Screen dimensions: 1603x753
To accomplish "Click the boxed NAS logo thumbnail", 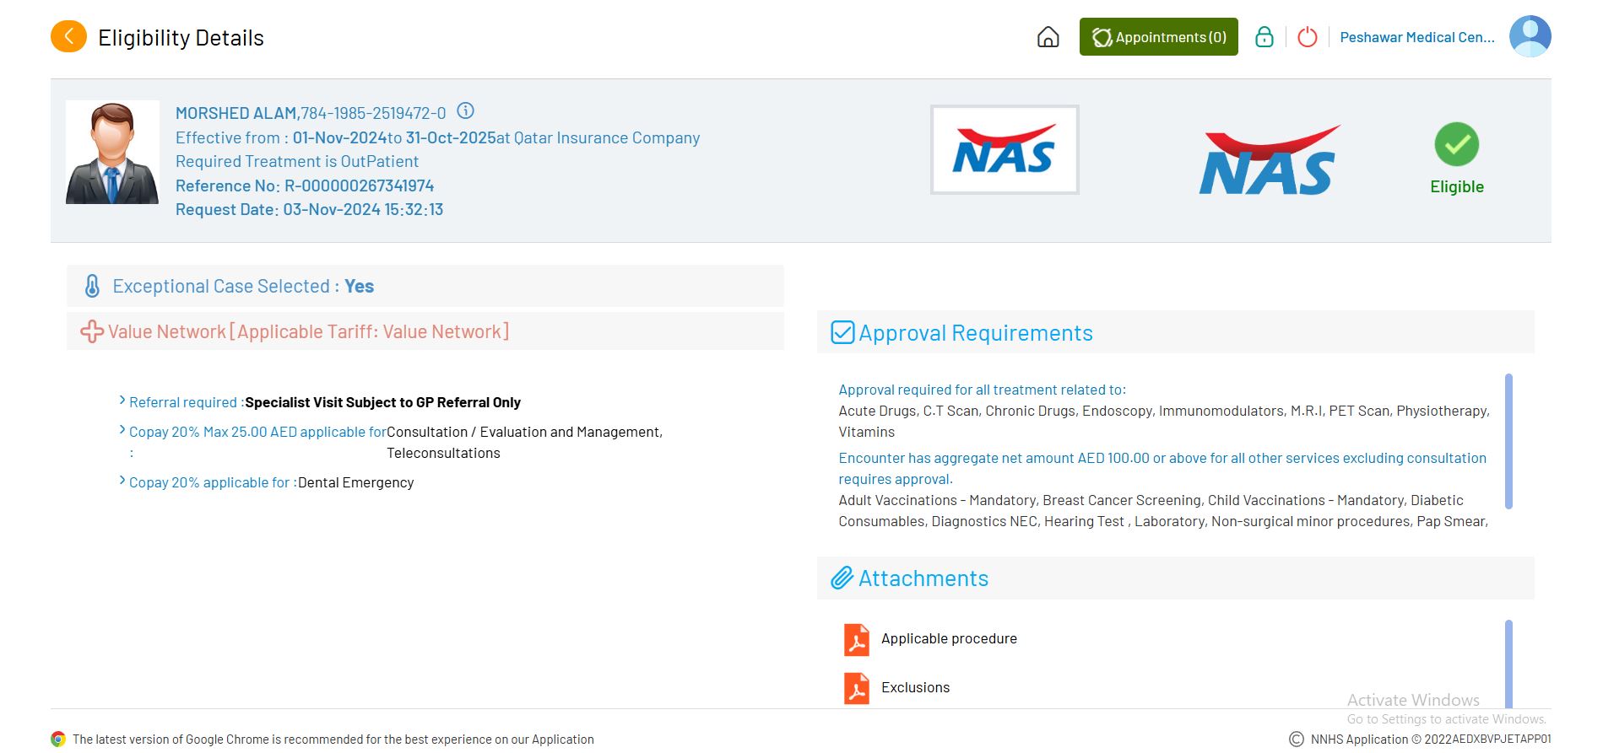I will point(1004,150).
